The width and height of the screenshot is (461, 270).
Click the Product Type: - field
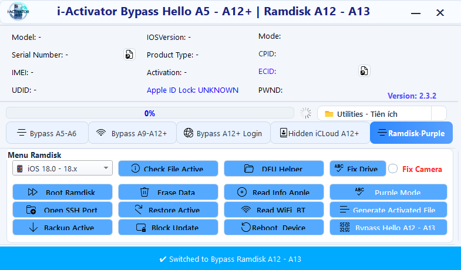point(173,55)
